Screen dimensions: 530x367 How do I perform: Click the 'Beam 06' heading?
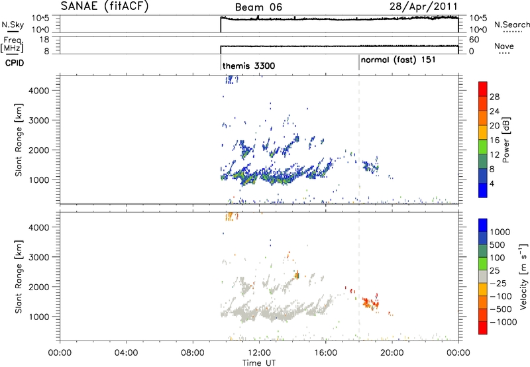[x=258, y=7]
